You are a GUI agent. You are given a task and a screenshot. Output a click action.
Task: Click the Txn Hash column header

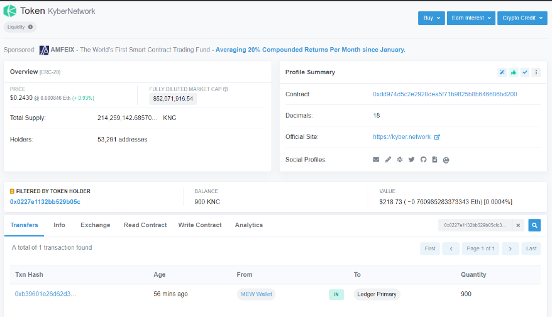pos(29,274)
